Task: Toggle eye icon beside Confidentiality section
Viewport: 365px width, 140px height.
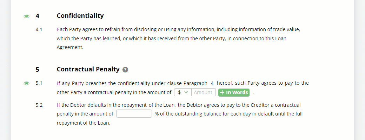Action: [27, 16]
